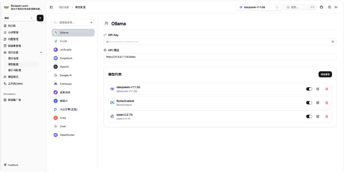The image size is (344, 172).
Task: Turn off the qwen2.5:7b model switch
Action: (x=309, y=116)
